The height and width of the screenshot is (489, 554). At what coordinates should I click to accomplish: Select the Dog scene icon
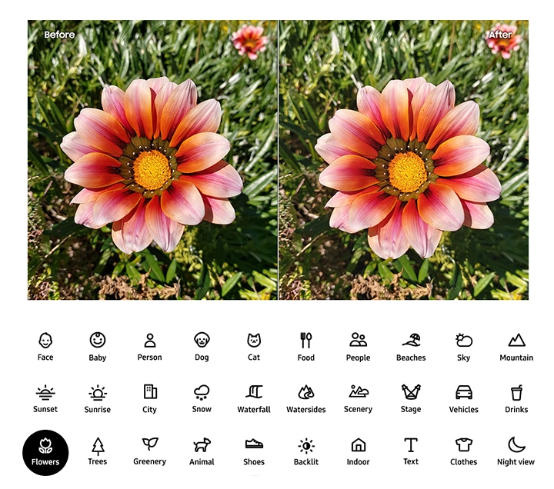[x=202, y=340]
